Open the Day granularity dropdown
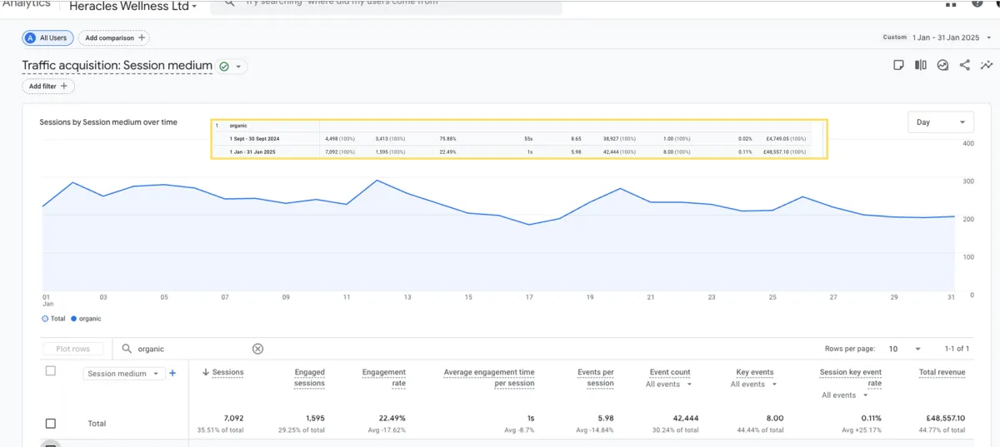Screen dimensions: 1000x447 tap(940, 122)
